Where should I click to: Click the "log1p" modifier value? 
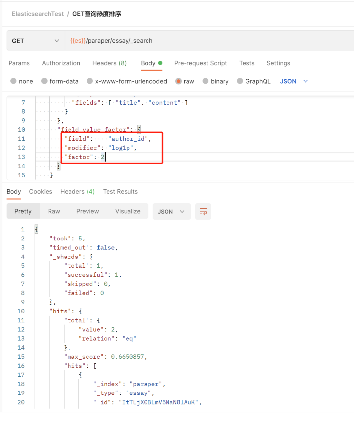[x=121, y=148]
